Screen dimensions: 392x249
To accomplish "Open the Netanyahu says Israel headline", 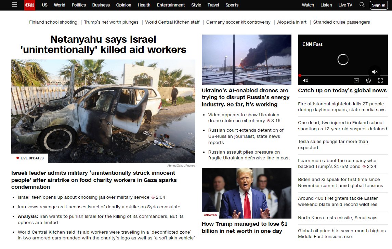I will 103,44.
